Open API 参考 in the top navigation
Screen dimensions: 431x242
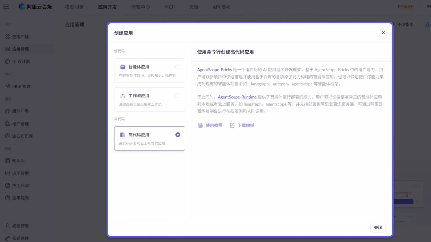221,7
